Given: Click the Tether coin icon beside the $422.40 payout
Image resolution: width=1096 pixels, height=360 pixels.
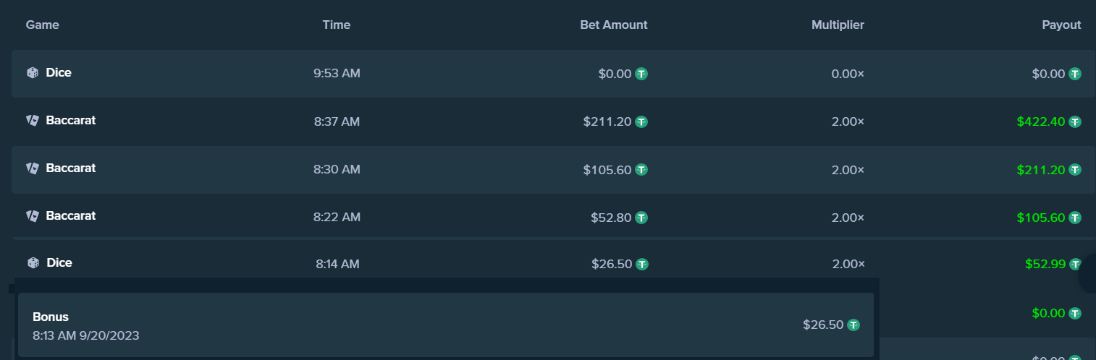Looking at the screenshot, I should 1075,121.
